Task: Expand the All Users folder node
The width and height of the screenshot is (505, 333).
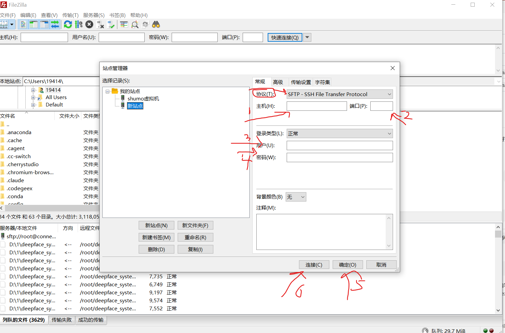Action: (33, 97)
